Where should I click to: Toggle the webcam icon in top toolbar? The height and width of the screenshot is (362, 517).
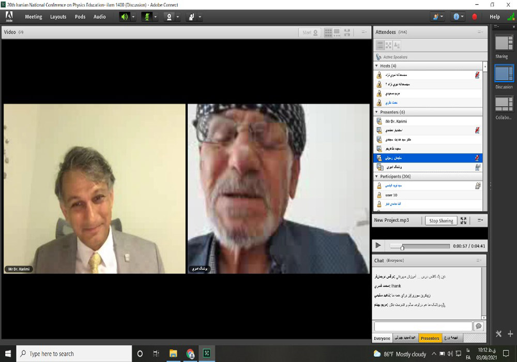tap(169, 17)
